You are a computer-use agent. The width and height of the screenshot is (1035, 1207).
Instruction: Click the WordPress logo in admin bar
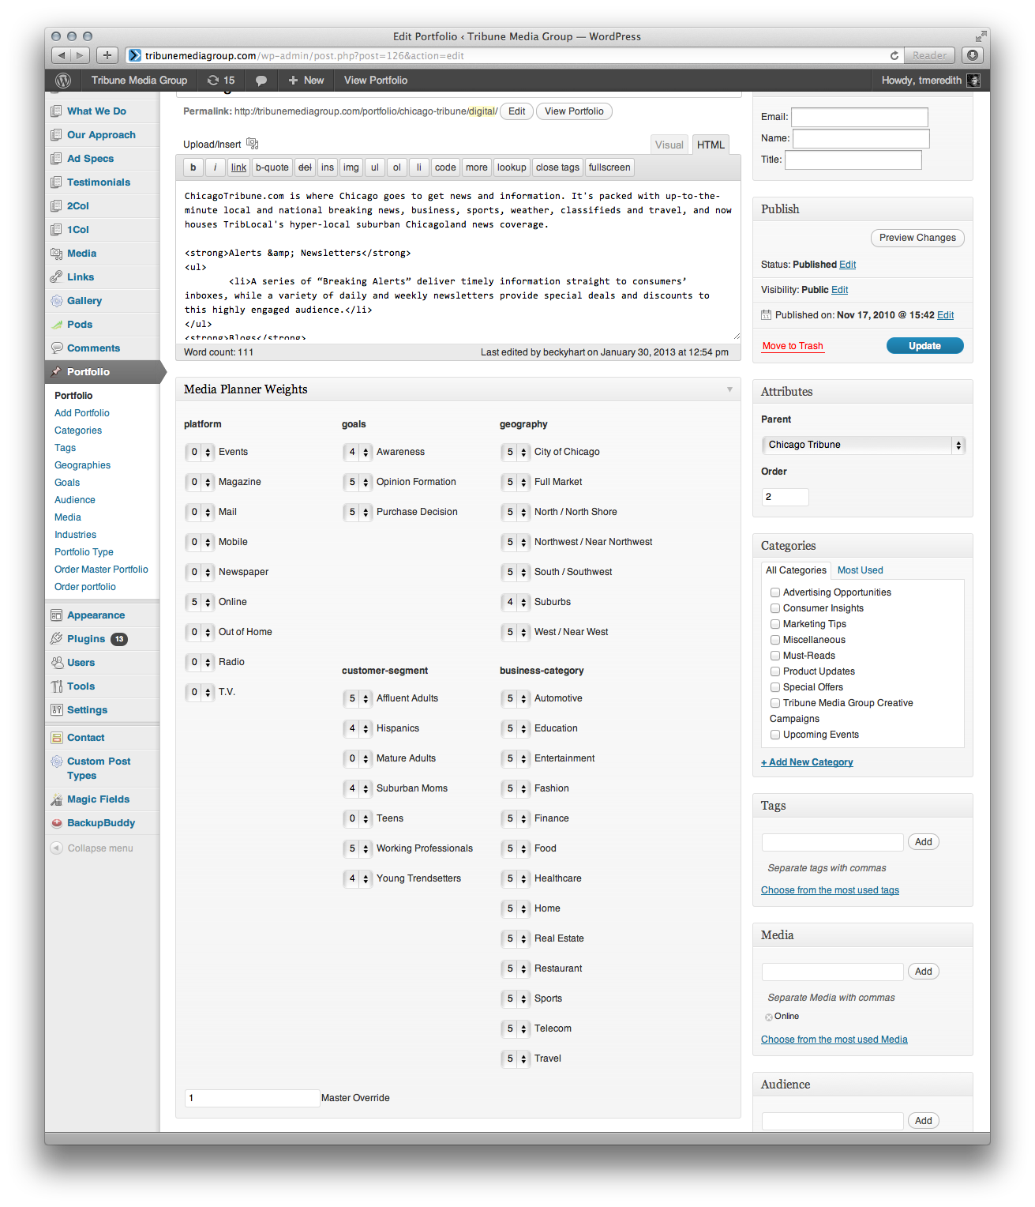point(63,81)
